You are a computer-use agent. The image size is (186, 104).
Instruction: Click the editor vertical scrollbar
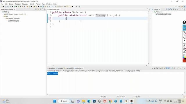pos(149,38)
